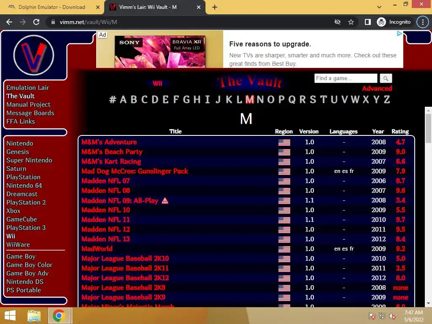Open Mad Dog McCree: Gunslinger Pack

coord(135,171)
